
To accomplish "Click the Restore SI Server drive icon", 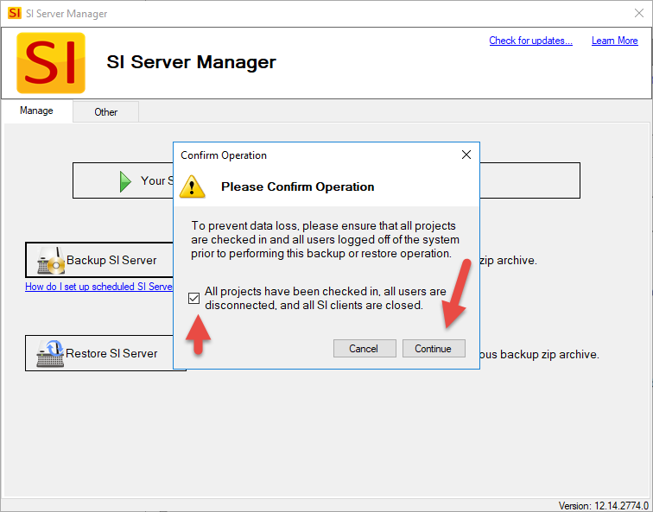I will [x=50, y=354].
